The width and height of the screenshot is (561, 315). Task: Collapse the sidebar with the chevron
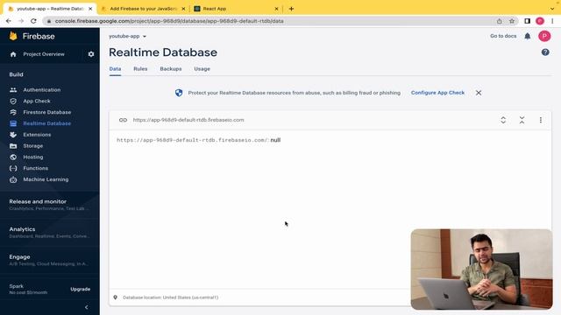[x=86, y=307]
